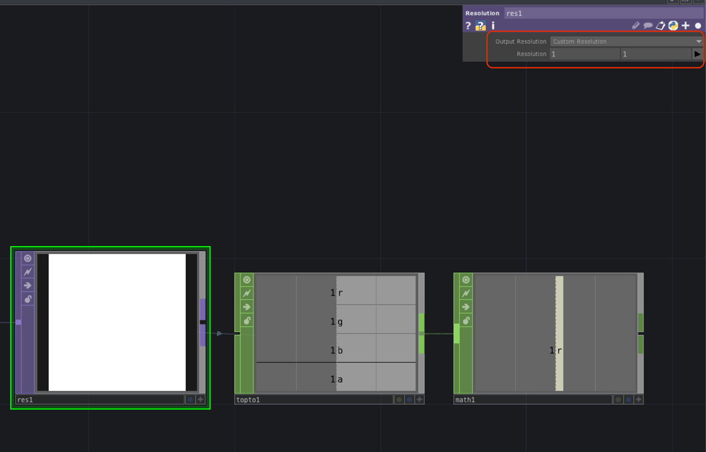Select math1 node channel viewer
706x452 pixels.
click(555, 333)
